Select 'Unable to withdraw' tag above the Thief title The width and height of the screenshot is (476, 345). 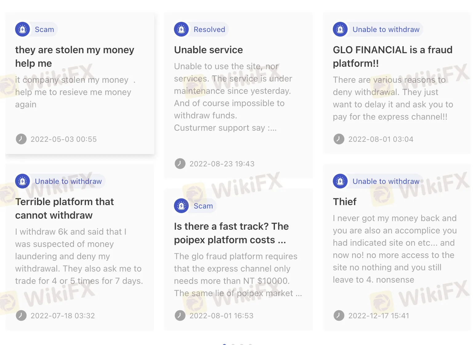tap(386, 181)
